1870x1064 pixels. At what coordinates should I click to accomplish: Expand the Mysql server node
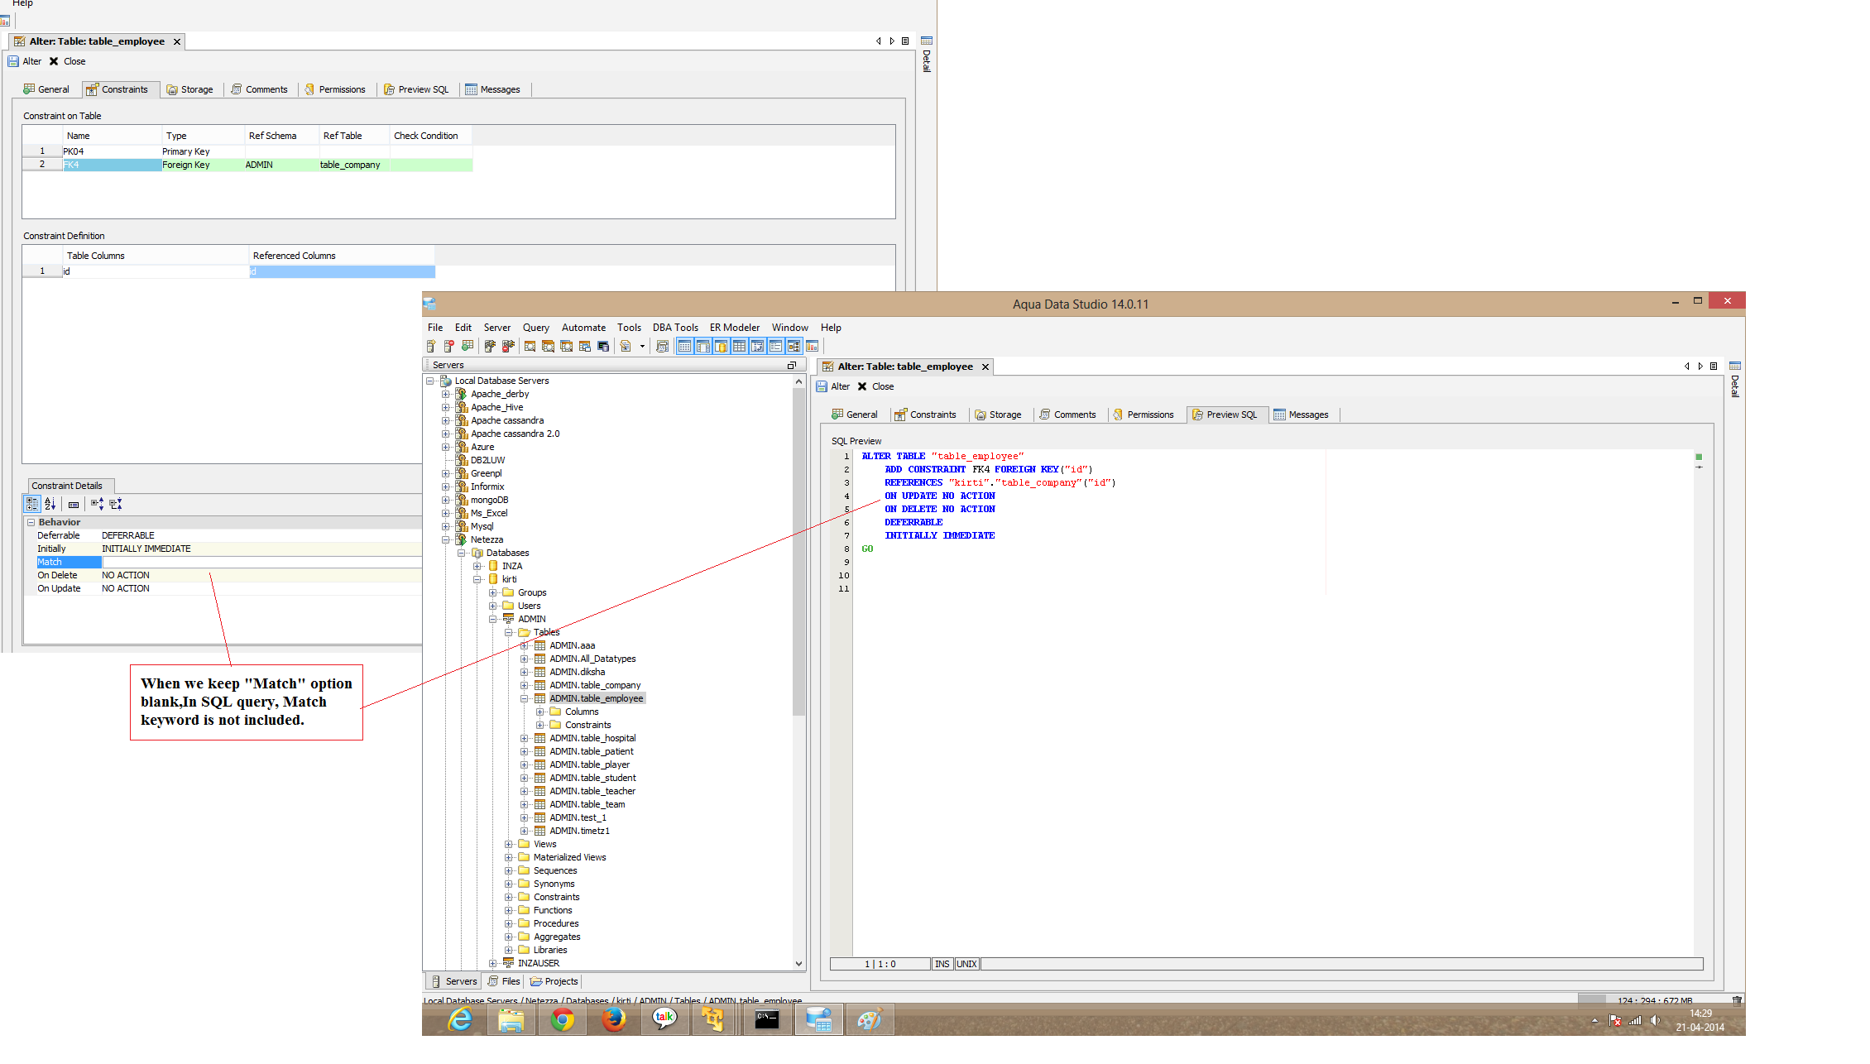point(446,527)
